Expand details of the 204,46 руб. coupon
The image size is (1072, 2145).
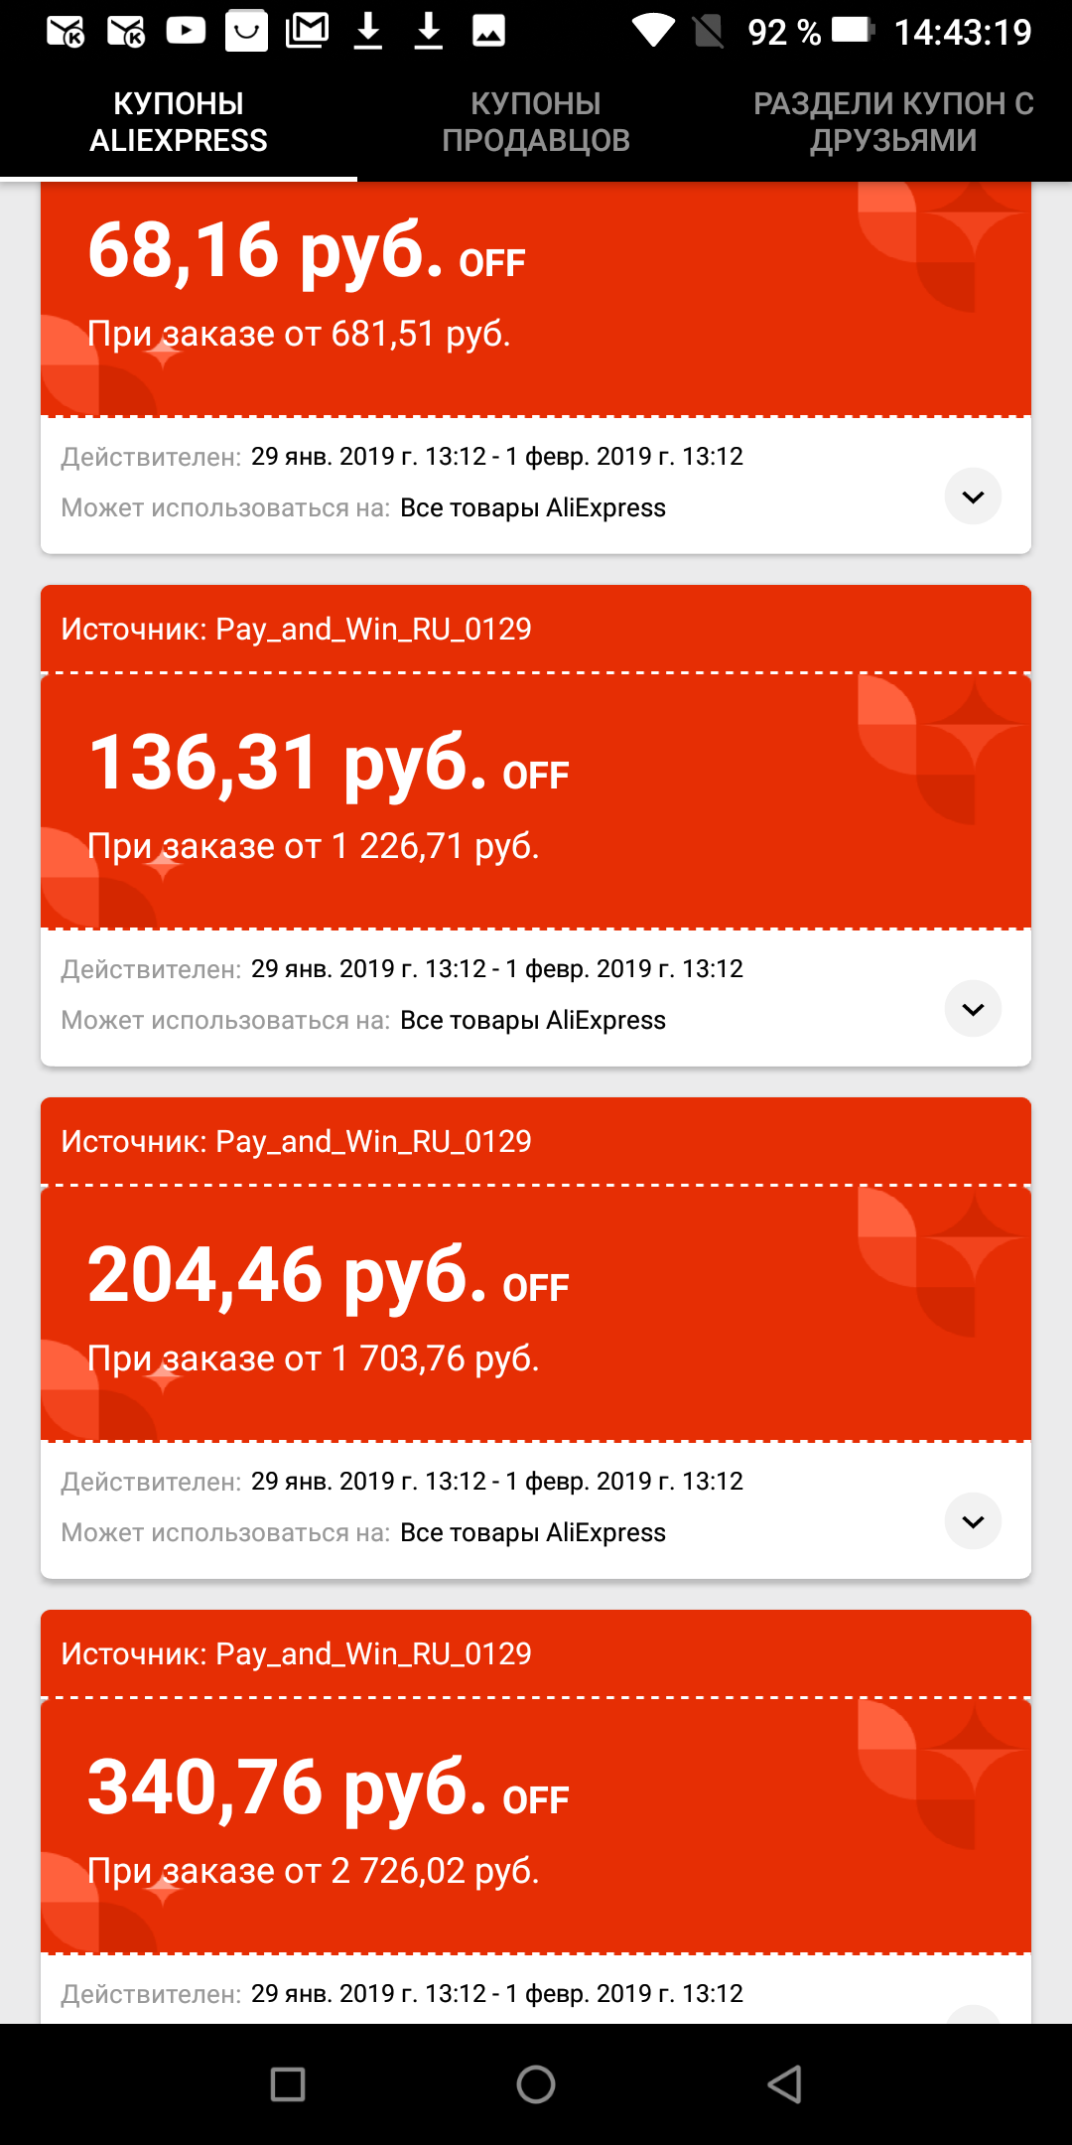(x=973, y=1521)
